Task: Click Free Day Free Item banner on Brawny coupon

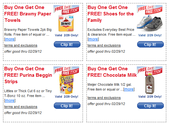Action: tap(66, 10)
